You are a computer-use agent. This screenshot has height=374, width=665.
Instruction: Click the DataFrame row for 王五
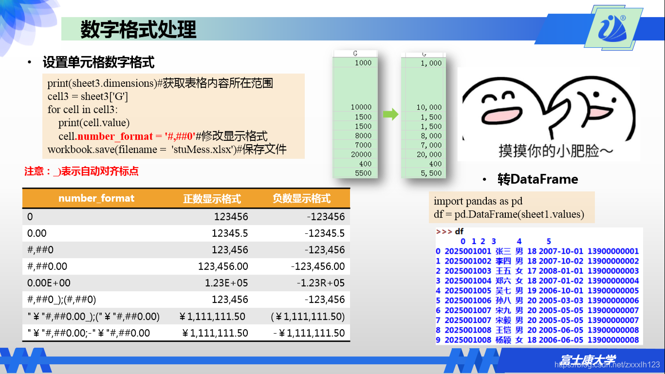(537, 271)
